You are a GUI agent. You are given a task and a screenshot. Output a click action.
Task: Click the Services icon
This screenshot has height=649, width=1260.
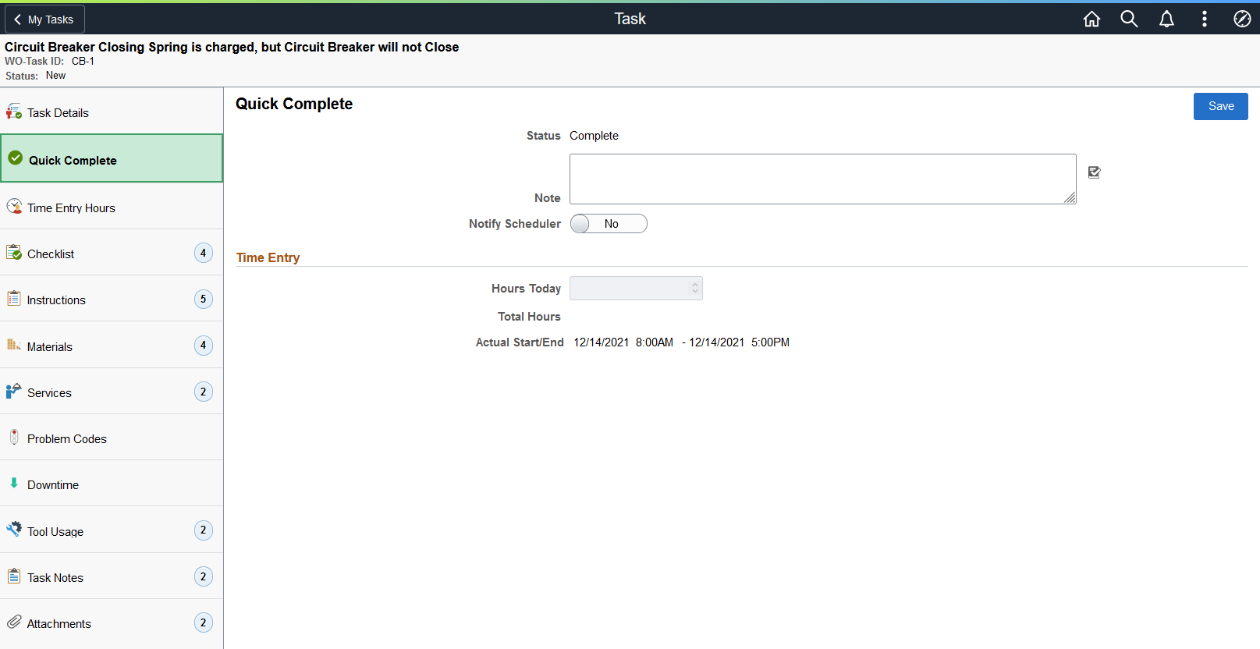pos(14,391)
